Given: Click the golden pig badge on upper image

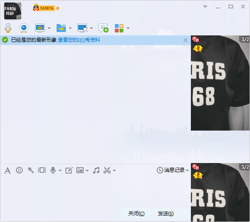Looking at the screenshot, I should point(198,48).
